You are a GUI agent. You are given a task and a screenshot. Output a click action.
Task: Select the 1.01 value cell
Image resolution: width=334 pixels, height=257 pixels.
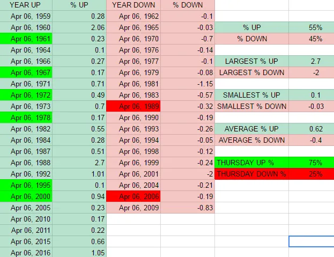pos(79,174)
